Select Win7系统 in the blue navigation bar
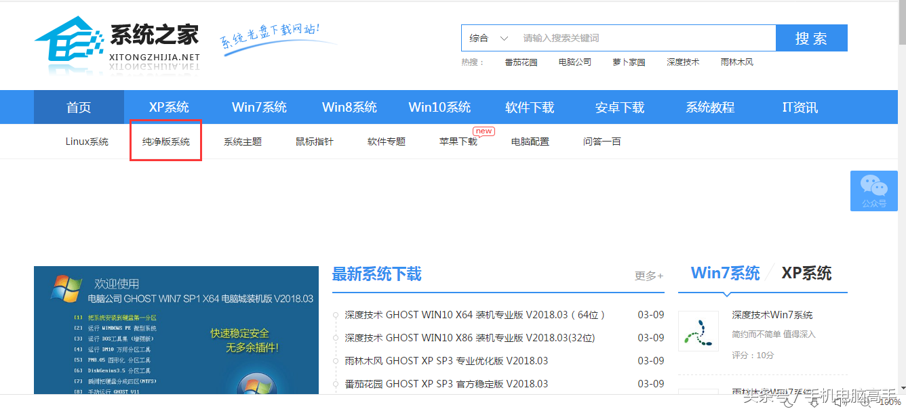The width and height of the screenshot is (906, 409). click(259, 107)
